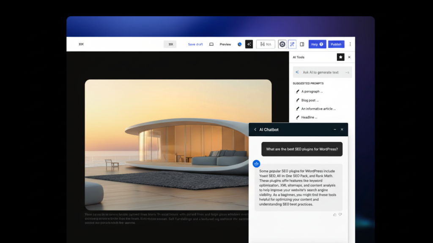Click the Save draft link
Image resolution: width=433 pixels, height=243 pixels.
tap(195, 44)
